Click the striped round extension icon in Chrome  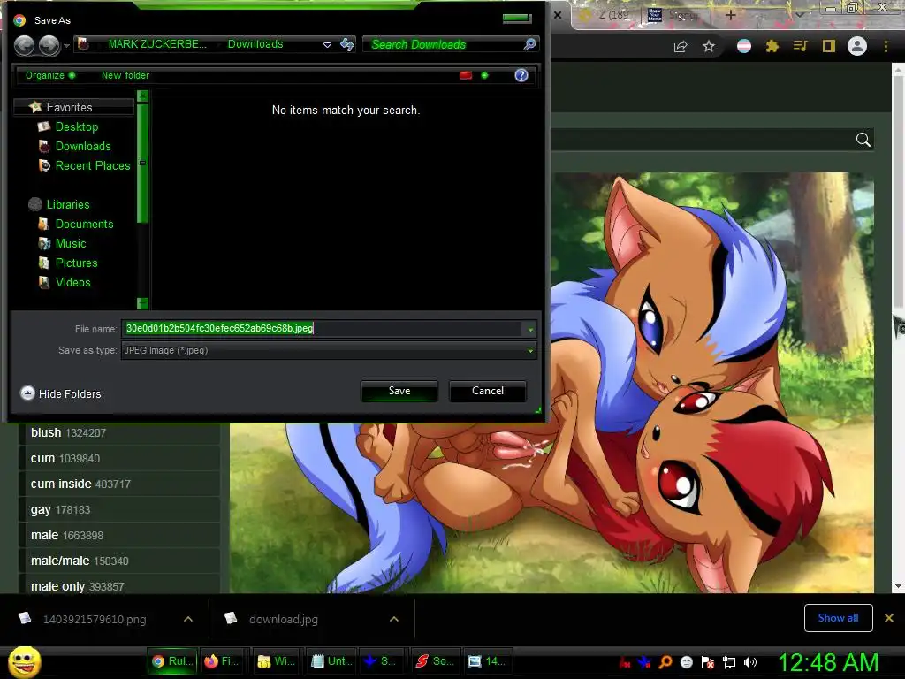click(x=744, y=46)
